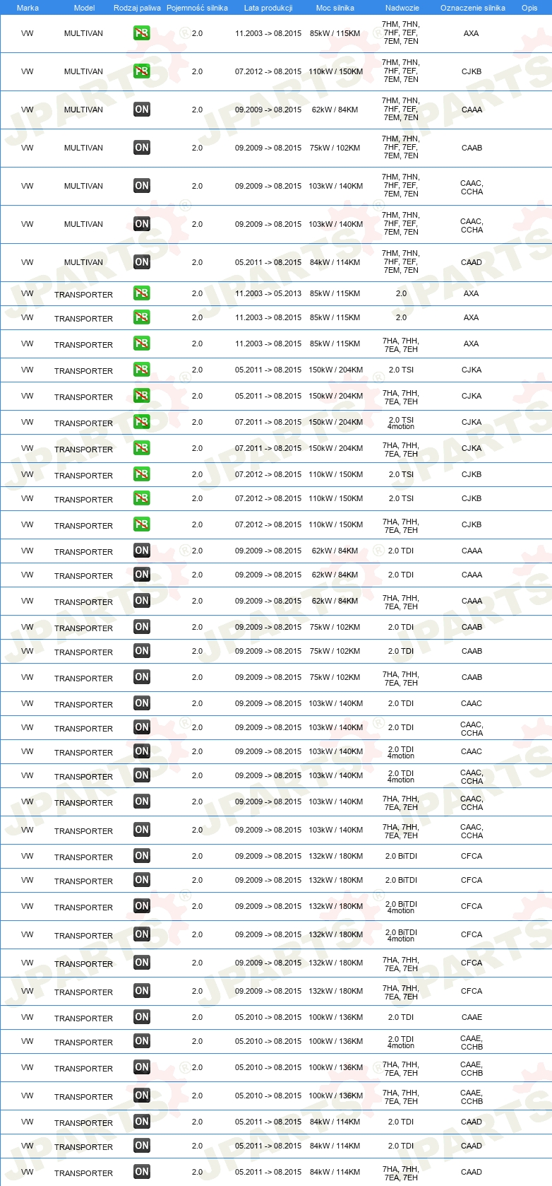Click the '11.2003 -> 05.2013' production years cell

268,293
